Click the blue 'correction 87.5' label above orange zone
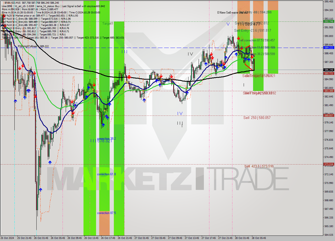 click(107, 213)
